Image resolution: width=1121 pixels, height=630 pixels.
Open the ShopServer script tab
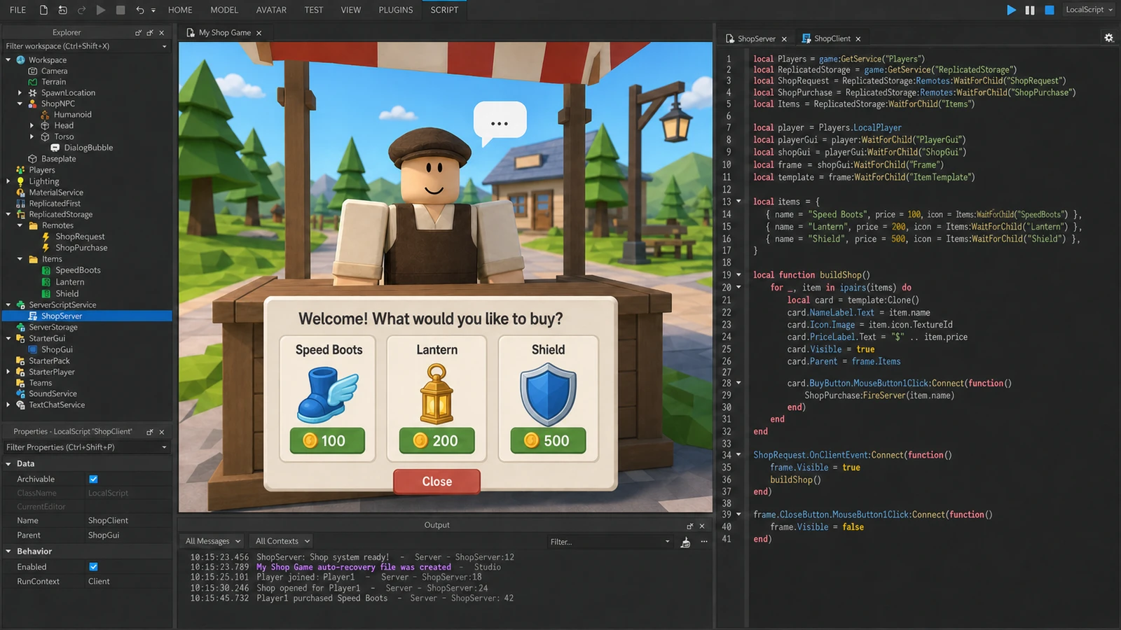tap(756, 39)
